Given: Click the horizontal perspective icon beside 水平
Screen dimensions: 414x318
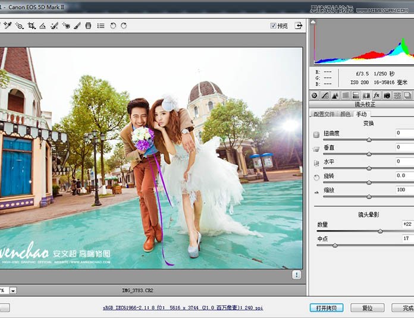Looking at the screenshot, I should tap(316, 163).
